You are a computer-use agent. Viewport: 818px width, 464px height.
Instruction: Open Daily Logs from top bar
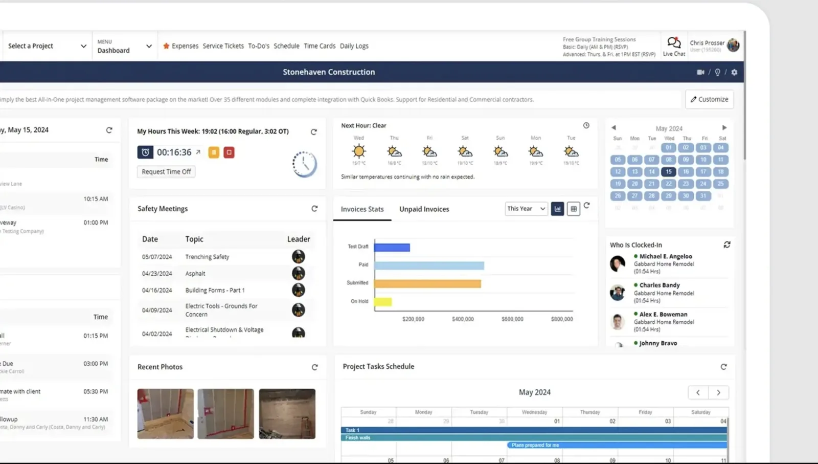tap(354, 46)
